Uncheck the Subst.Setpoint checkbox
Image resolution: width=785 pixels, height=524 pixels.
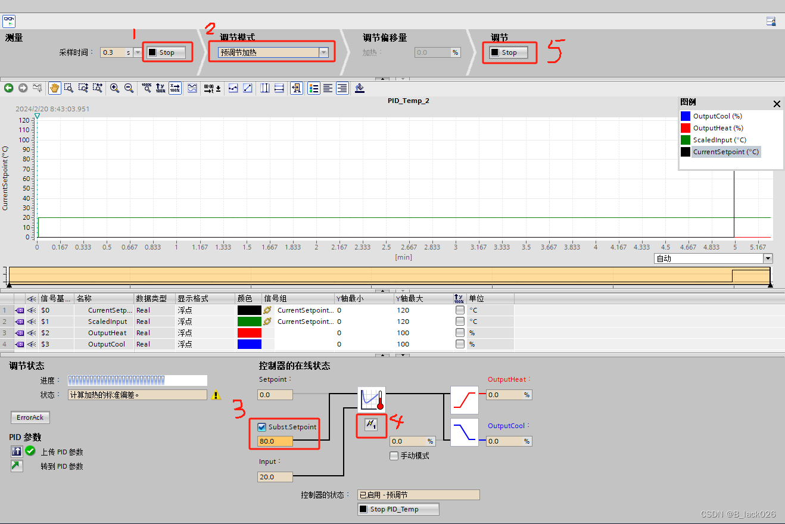coord(262,427)
